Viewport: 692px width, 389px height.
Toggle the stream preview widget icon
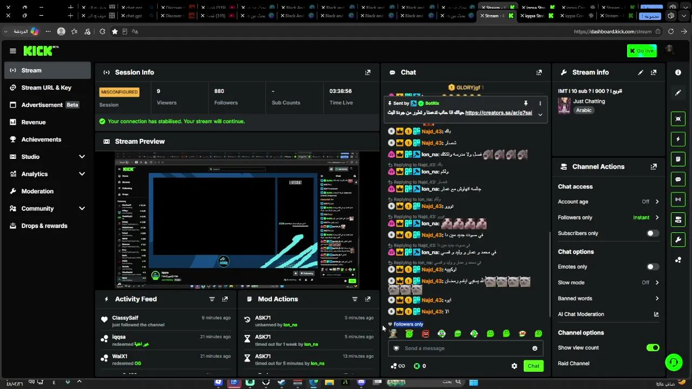click(x=678, y=119)
